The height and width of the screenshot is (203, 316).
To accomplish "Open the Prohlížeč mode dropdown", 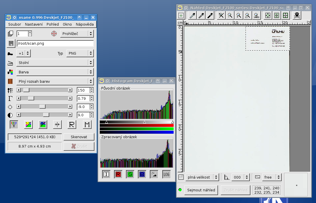I will click(77, 34).
